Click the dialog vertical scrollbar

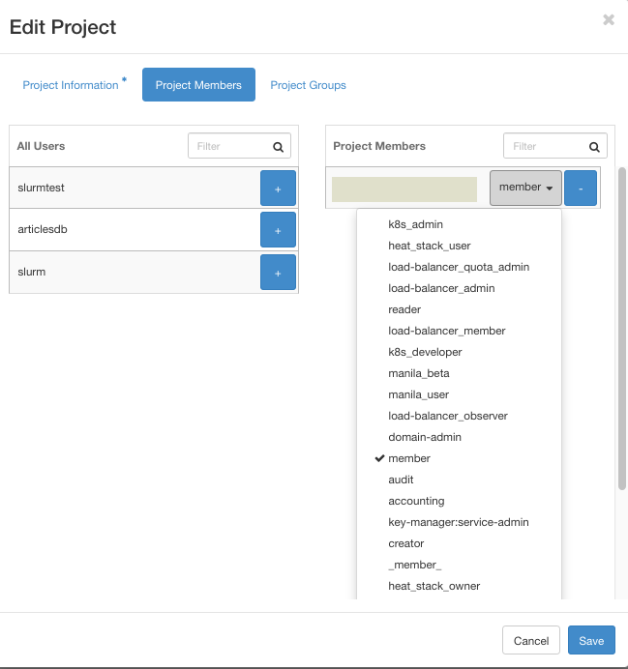click(x=621, y=329)
